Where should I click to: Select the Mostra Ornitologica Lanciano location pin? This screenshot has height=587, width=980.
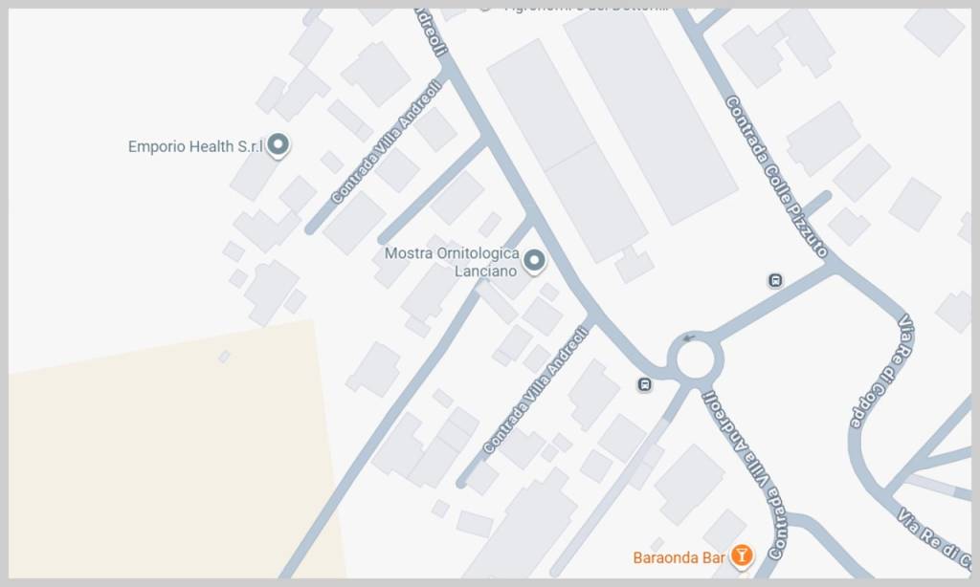pyautogui.click(x=534, y=260)
